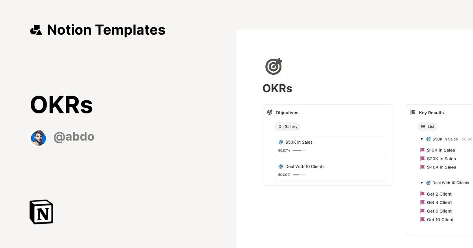Image resolution: width=473 pixels, height=248 pixels.
Task: Click the target icon on the Deal With 10 Clients card
Action: click(x=281, y=167)
